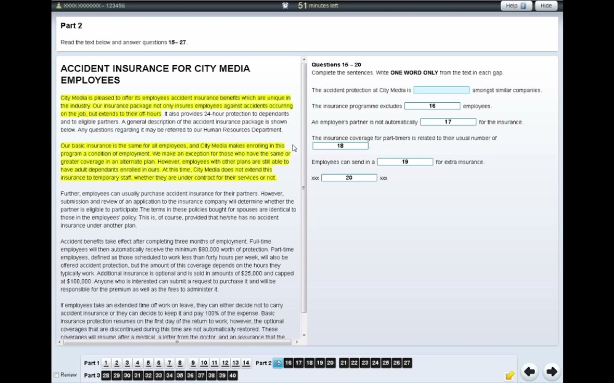Click the candidate user icon at top-left
Image resolution: width=614 pixels, height=383 pixels.
(59, 6)
